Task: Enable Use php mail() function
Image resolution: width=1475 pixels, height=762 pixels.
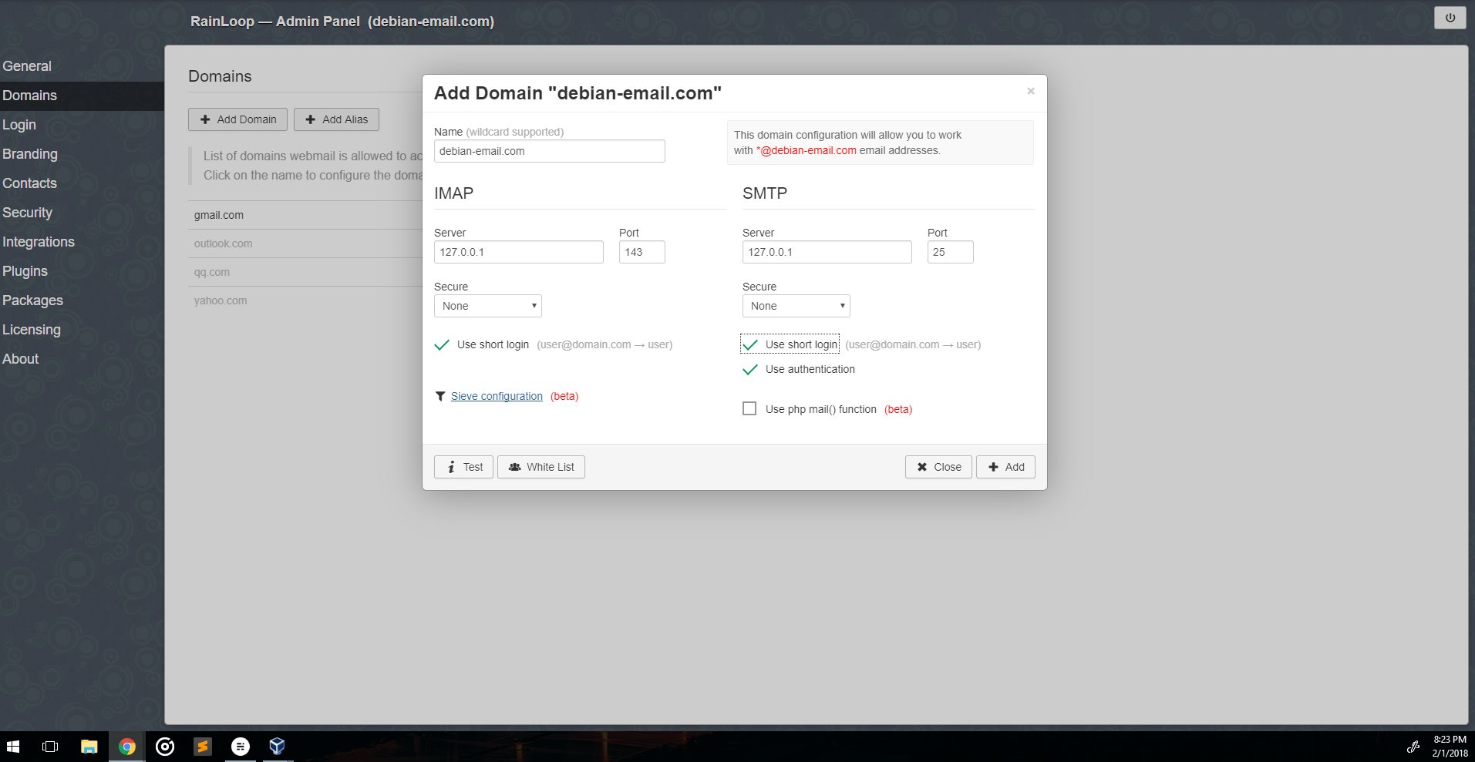Action: [749, 408]
